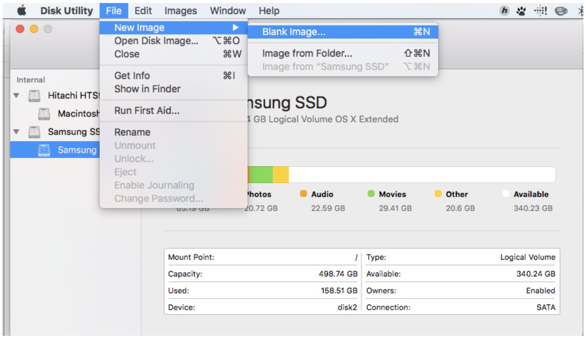586x338 pixels.
Task: Click the Macintosh volume disk icon in sidebar
Action: click(x=44, y=114)
